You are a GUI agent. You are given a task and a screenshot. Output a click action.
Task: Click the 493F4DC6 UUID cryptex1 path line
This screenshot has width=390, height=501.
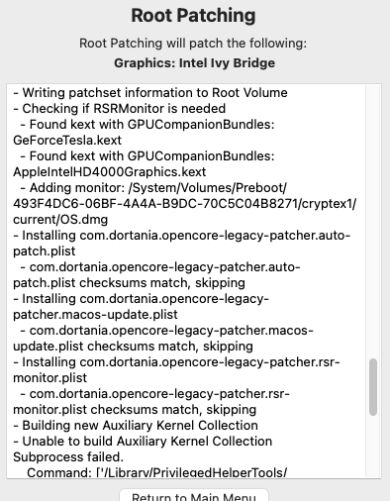[x=185, y=204]
